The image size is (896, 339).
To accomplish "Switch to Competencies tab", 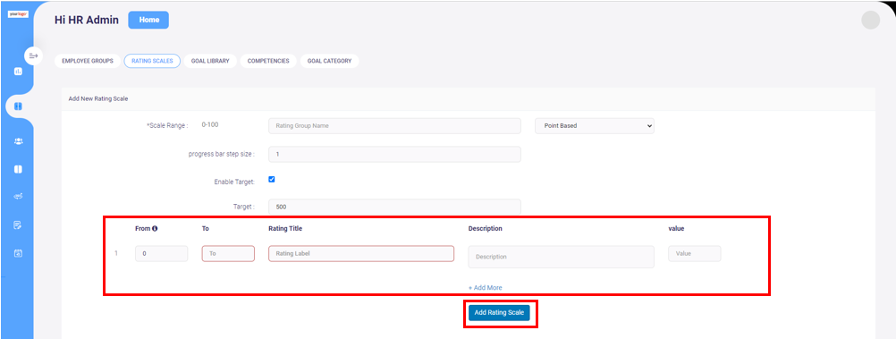I will [268, 61].
